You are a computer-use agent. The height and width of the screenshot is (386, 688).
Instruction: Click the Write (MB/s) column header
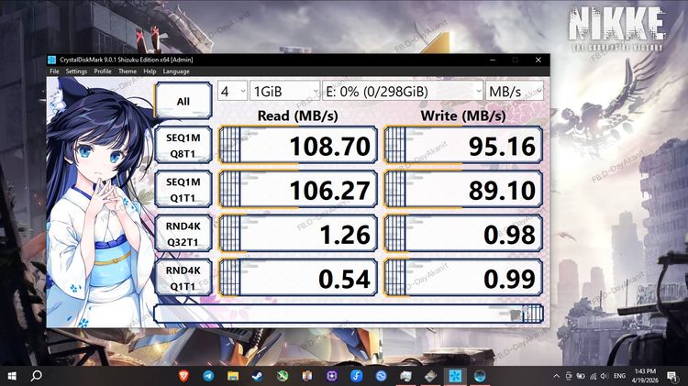coord(463,116)
